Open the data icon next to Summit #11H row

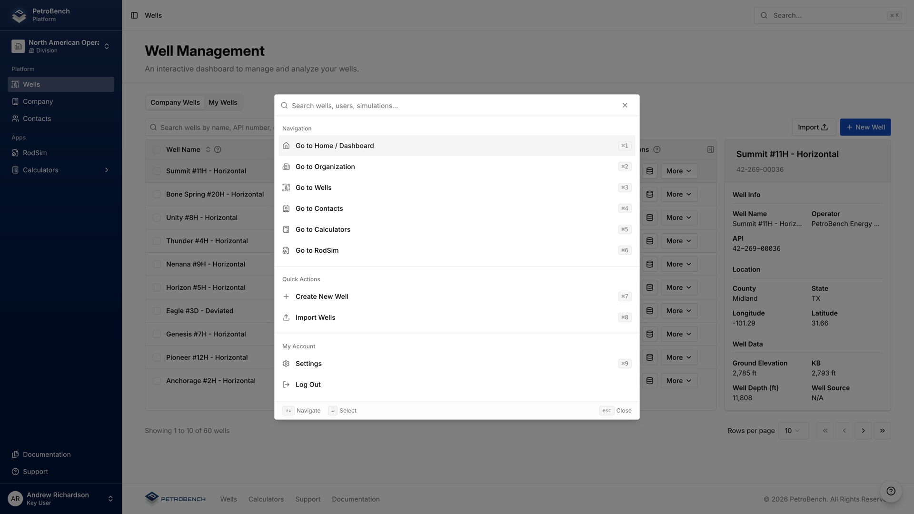coord(649,170)
